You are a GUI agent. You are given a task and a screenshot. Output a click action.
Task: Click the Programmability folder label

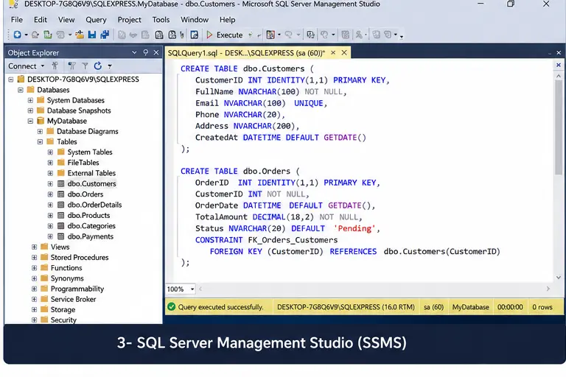(77, 289)
